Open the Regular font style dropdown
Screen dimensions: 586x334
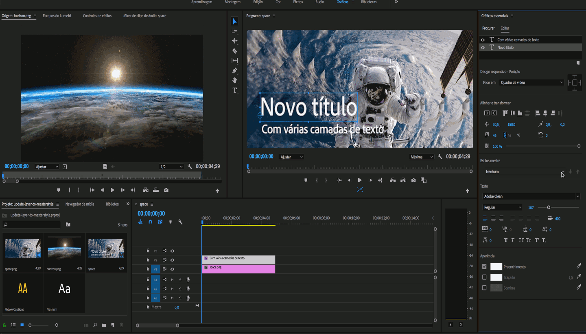click(x=502, y=207)
